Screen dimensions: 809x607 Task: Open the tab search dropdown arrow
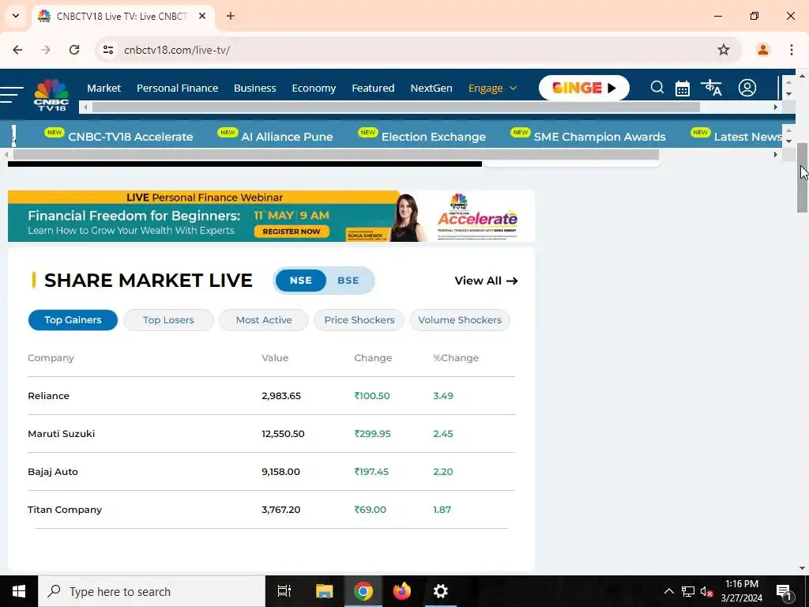(x=16, y=16)
